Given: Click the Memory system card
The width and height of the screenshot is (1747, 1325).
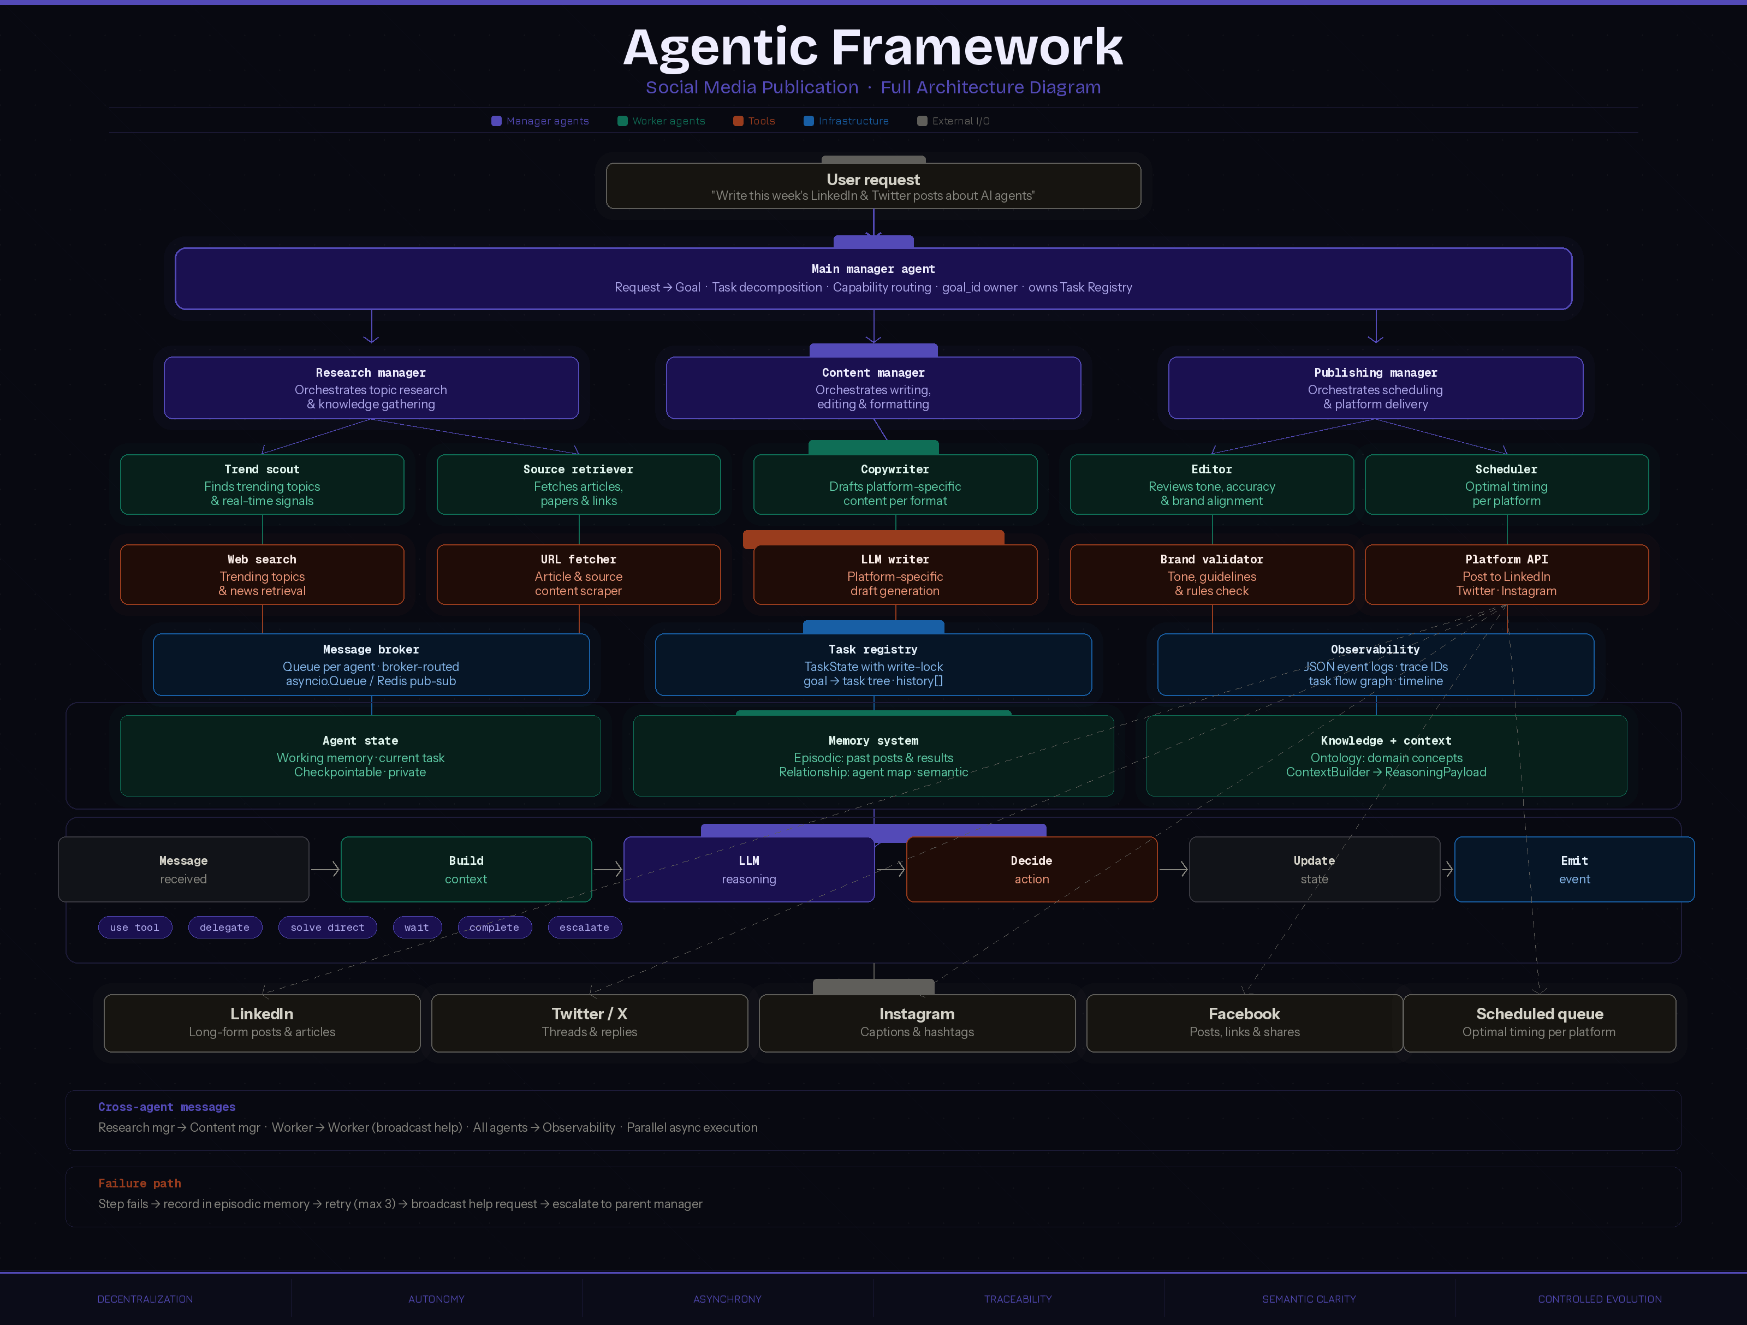Looking at the screenshot, I should click(873, 756).
